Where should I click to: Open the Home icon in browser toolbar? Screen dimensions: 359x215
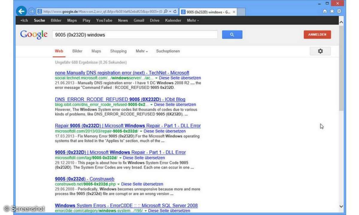point(325,11)
